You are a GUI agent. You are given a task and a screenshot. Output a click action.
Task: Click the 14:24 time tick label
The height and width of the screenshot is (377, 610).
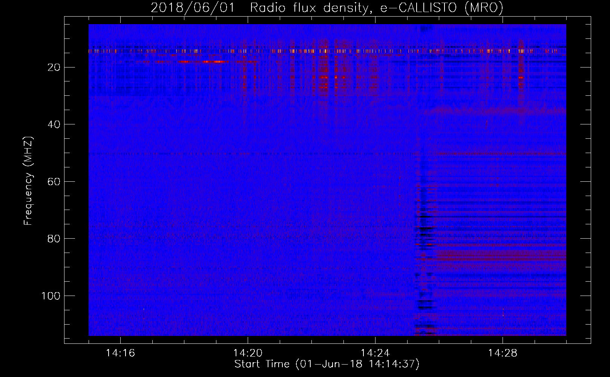pyautogui.click(x=375, y=353)
